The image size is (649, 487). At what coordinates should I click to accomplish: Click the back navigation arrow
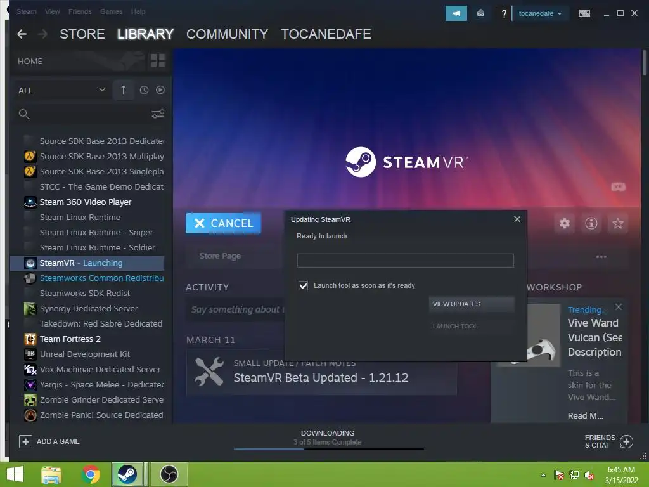point(22,34)
